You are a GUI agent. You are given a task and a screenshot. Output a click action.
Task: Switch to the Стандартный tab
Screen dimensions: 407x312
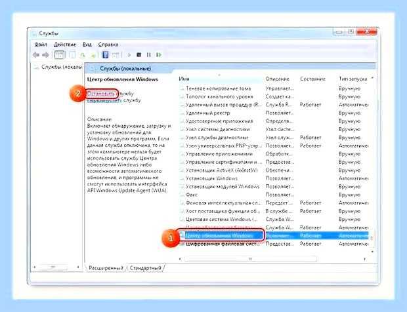pos(145,268)
